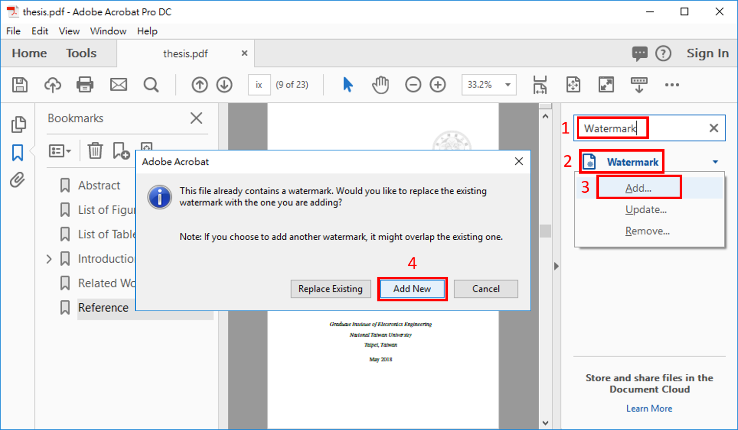Open the Window menu
The width and height of the screenshot is (738, 430).
pyautogui.click(x=108, y=31)
